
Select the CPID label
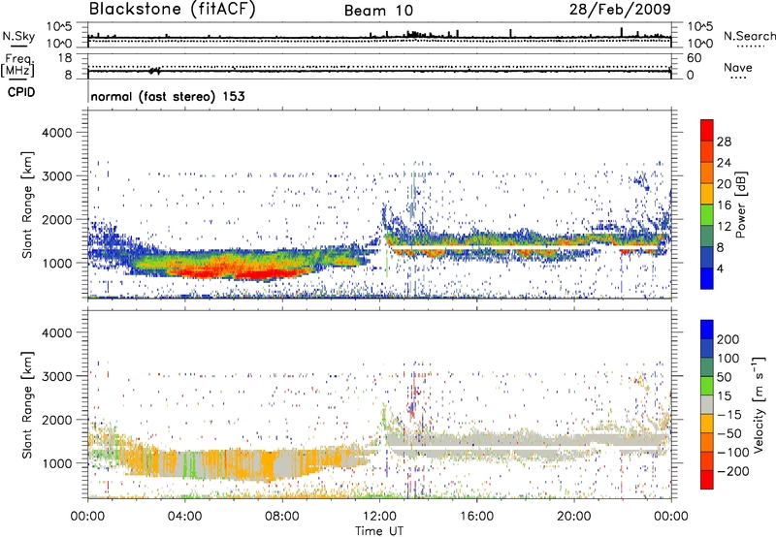21,92
